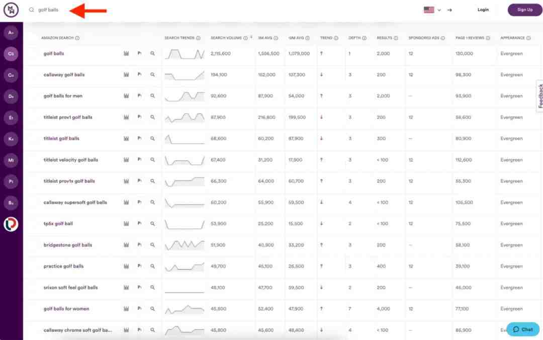Select the Et sidebar icon
The height and width of the screenshot is (340, 543).
pos(11,118)
